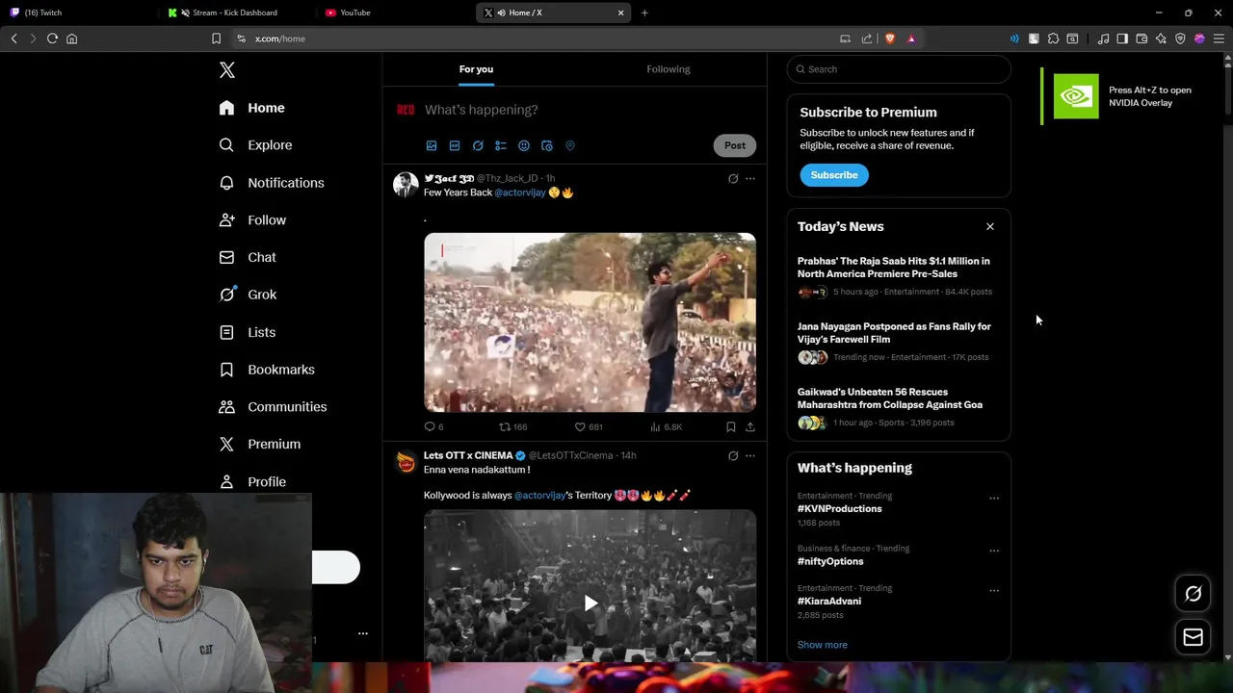The image size is (1233, 693).
Task: Schedule the post with calendar icon
Action: coord(547,145)
